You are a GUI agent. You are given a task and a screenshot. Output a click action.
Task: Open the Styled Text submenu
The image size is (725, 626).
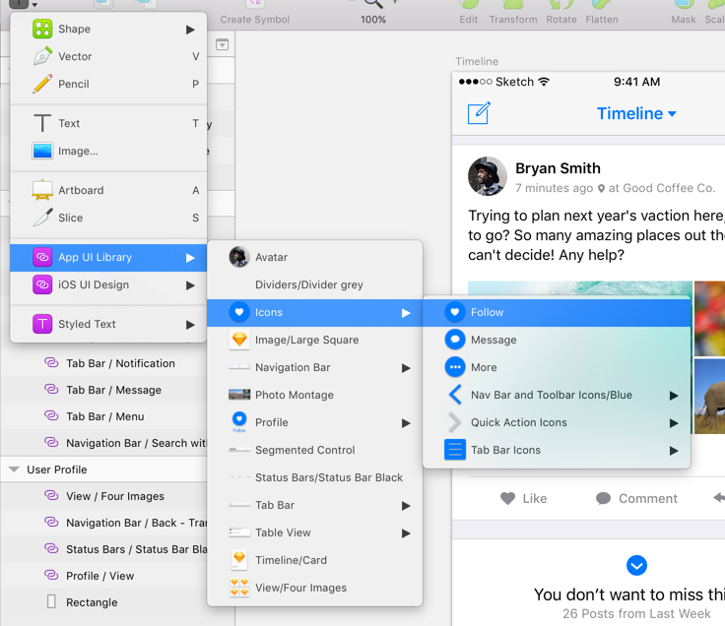pyautogui.click(x=108, y=324)
